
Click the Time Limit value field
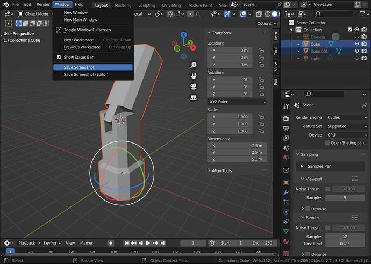coord(345,244)
